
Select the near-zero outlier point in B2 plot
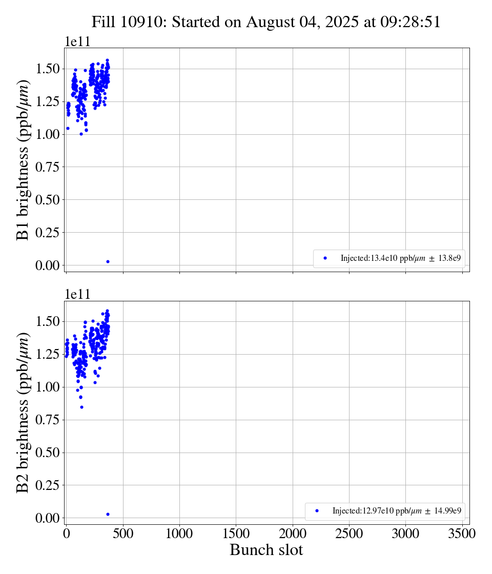108,514
